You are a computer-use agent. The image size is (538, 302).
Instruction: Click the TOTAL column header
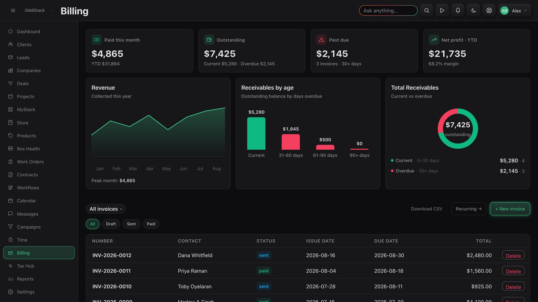[484, 241]
